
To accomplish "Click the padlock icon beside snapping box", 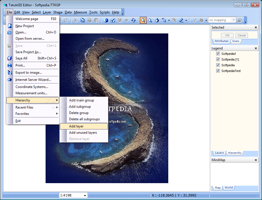I will coord(240,20).
